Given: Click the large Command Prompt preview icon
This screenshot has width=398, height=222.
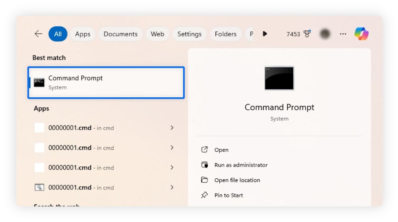Looking at the screenshot, I should (x=279, y=78).
